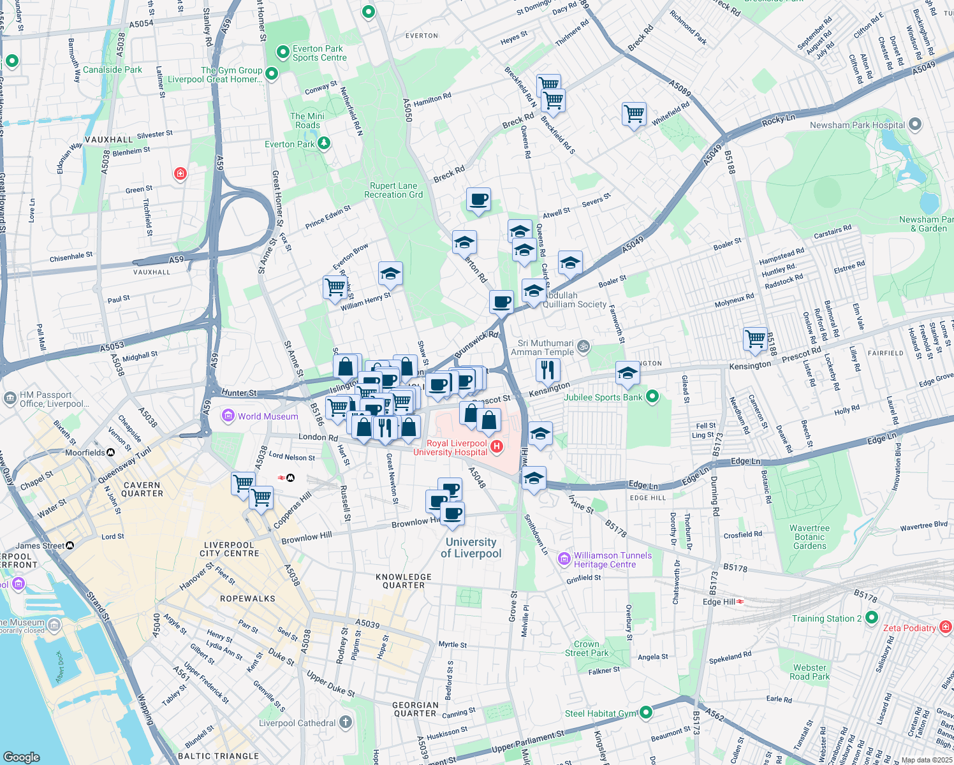The width and height of the screenshot is (954, 765).
Task: Click the World Museum purple icon
Action: coord(228,416)
